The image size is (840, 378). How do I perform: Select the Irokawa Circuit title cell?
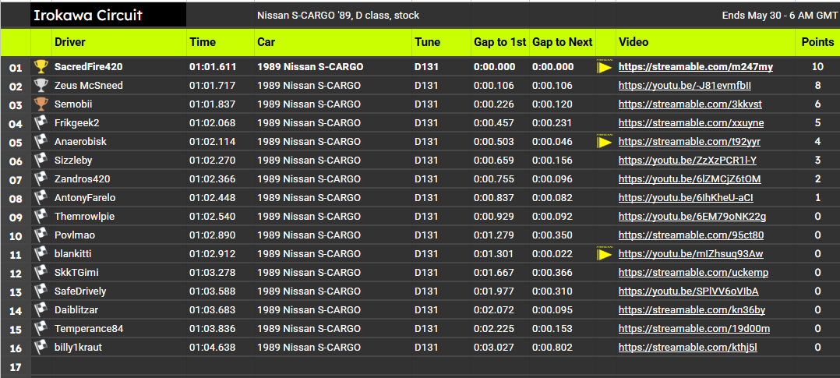(108, 16)
